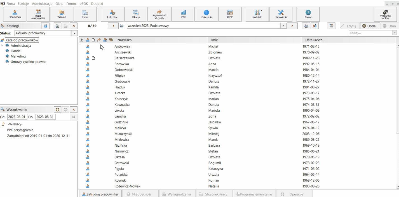
Task: Open Wyrównania i Korekty module
Action: pos(159,14)
